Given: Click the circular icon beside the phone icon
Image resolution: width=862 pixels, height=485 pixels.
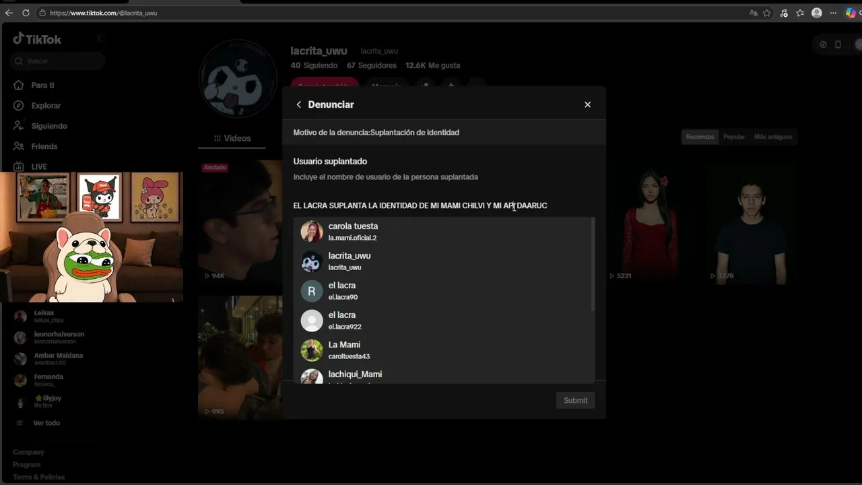Looking at the screenshot, I should coord(823,44).
